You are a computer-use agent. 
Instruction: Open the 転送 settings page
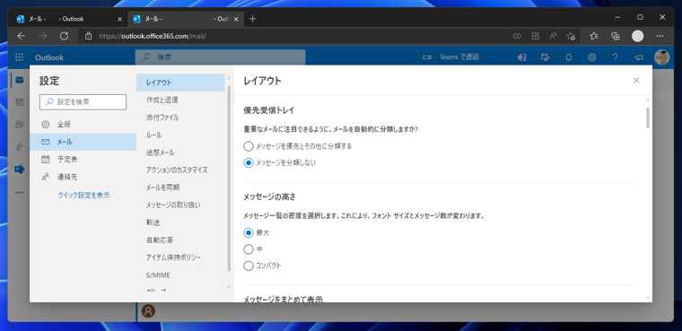coord(180,222)
